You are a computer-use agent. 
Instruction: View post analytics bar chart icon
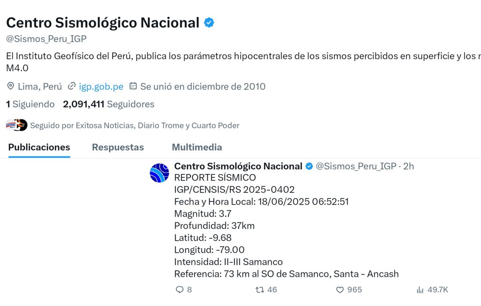tap(420, 290)
